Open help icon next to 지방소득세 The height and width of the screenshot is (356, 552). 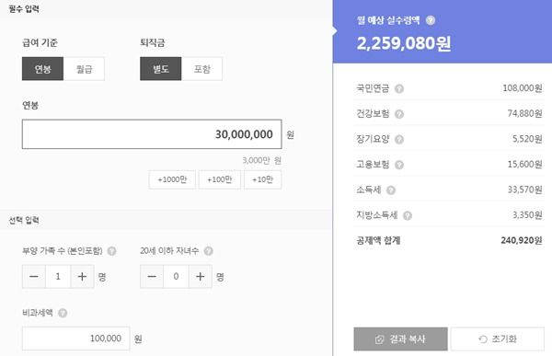[408, 215]
